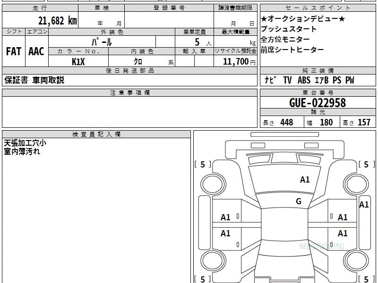Click the A1 mark on the hood
This screenshot has height=283, width=378.
305,180
